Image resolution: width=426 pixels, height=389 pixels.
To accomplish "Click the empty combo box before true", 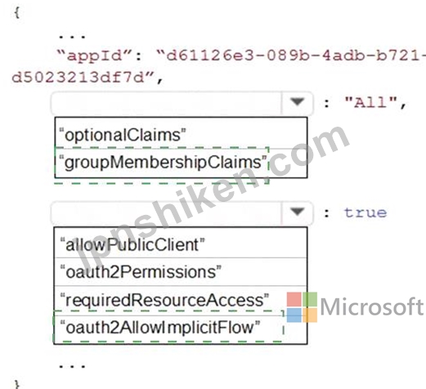I will 182,212.
